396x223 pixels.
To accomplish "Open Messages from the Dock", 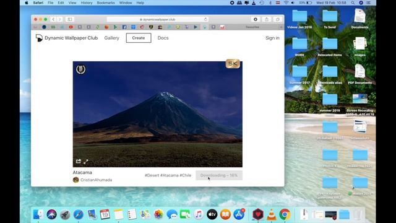I will point(172,215).
